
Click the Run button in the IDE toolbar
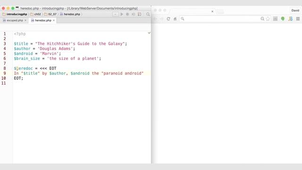(x=122, y=14)
